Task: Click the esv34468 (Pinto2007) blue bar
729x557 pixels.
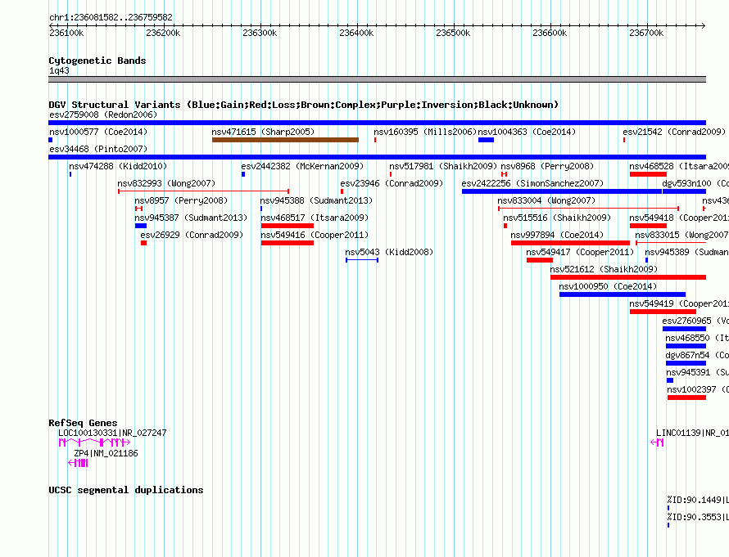Action: (x=377, y=157)
